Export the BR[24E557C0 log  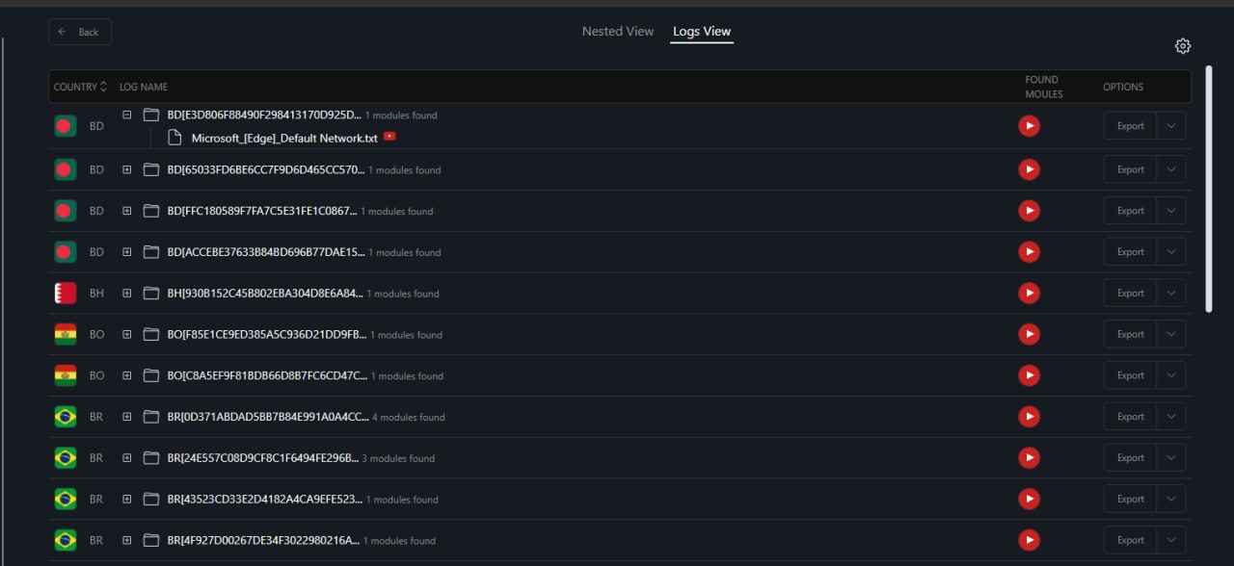pyautogui.click(x=1131, y=458)
